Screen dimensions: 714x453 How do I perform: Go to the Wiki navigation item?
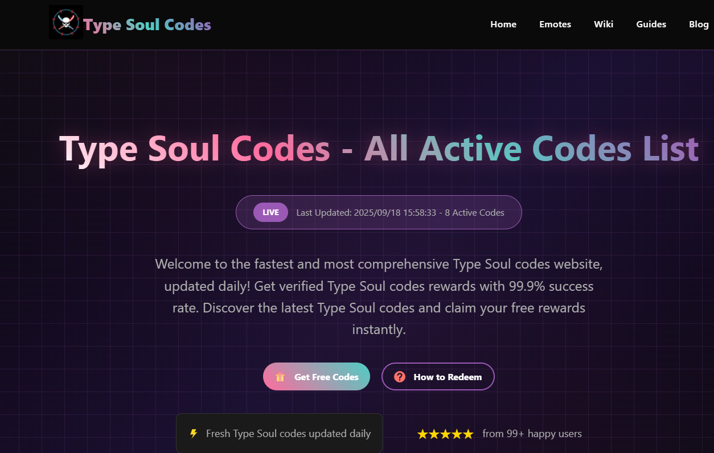coord(604,24)
